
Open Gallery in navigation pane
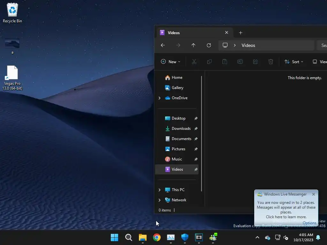point(177,88)
